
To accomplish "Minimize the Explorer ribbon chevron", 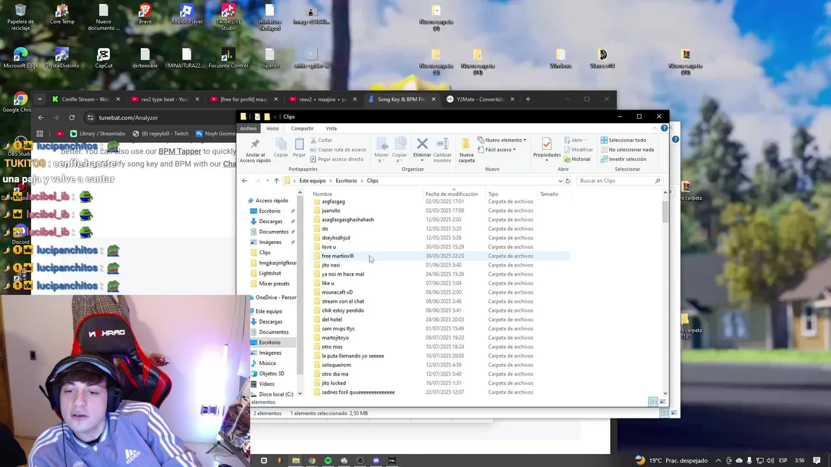I will point(655,128).
